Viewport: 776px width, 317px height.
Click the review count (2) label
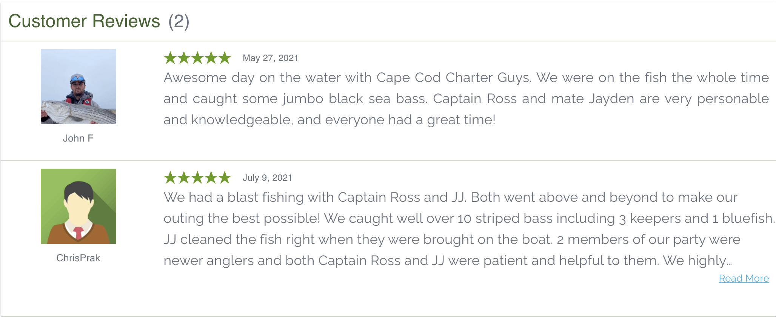179,22
